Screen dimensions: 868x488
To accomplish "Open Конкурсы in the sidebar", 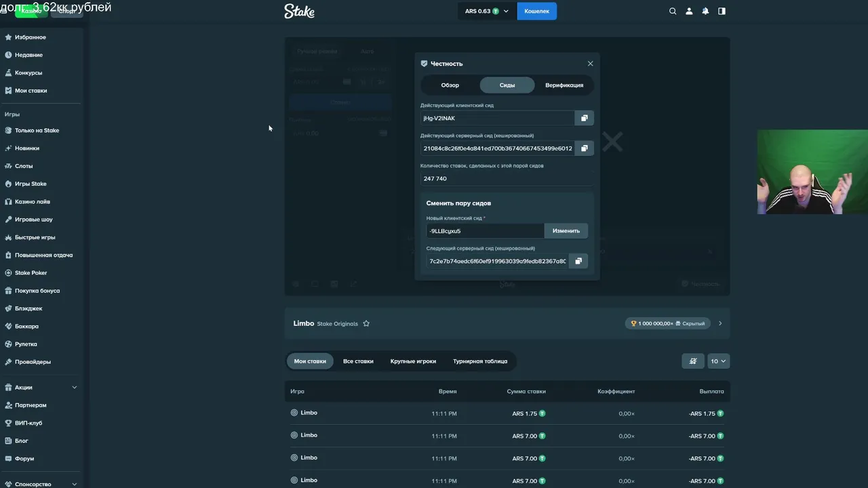I will 28,73.
